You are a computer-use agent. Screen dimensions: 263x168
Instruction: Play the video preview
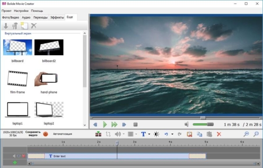pos(105,125)
